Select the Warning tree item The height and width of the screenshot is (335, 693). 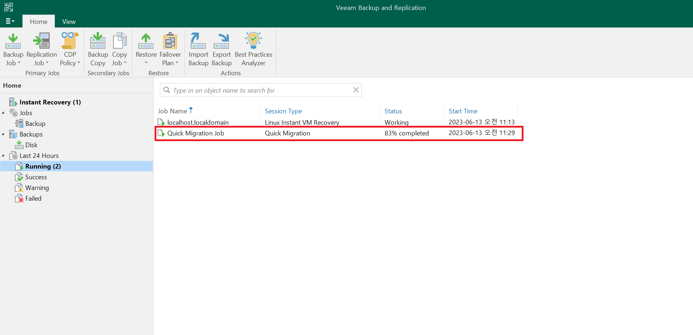[37, 188]
